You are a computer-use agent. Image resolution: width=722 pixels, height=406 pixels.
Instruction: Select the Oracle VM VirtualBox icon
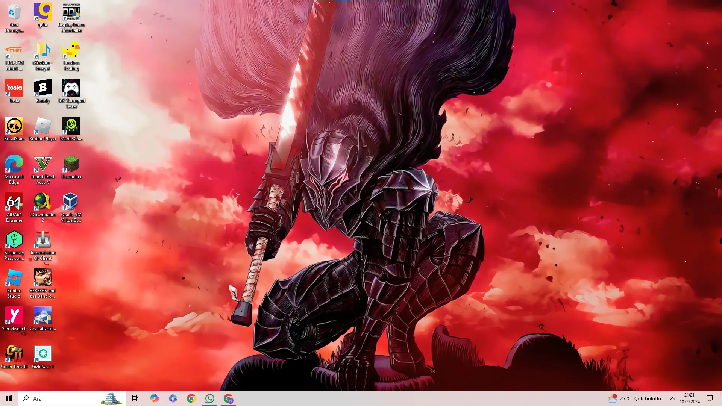(x=71, y=208)
